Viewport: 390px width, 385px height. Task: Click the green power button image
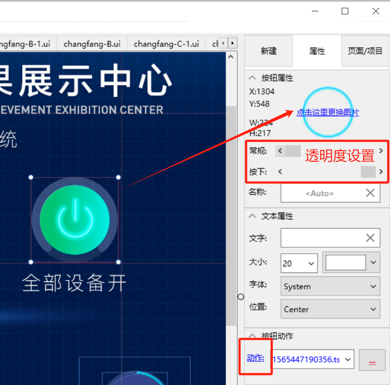(74, 219)
